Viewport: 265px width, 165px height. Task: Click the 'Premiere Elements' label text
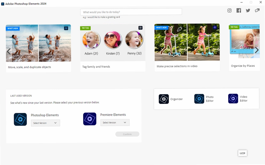113,115
